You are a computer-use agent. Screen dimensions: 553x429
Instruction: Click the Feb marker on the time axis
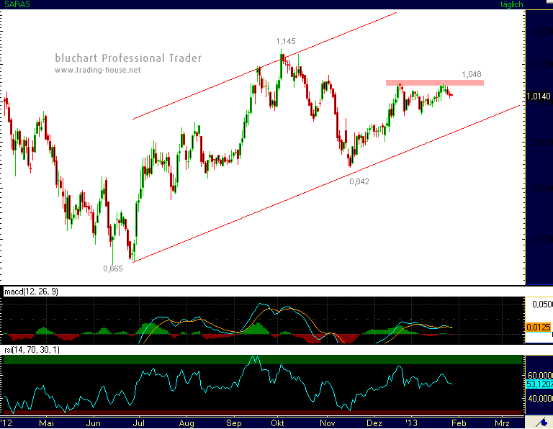(x=459, y=423)
